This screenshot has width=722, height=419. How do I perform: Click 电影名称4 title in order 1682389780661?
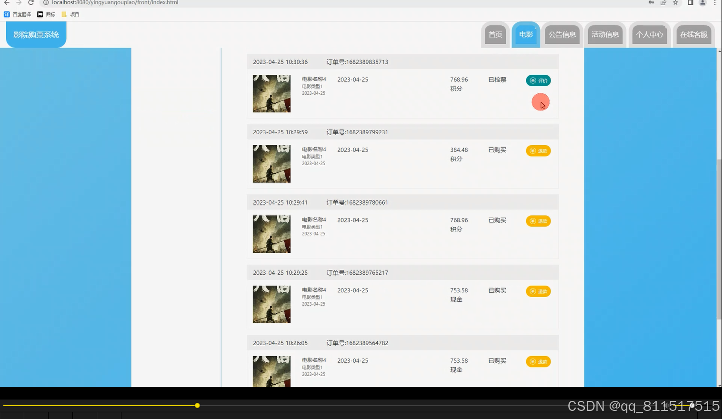[x=314, y=219]
